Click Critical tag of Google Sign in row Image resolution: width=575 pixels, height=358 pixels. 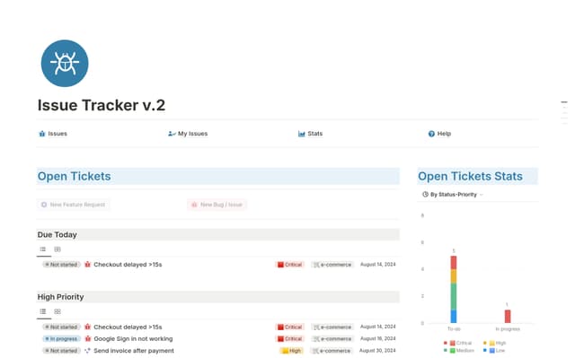pos(289,338)
